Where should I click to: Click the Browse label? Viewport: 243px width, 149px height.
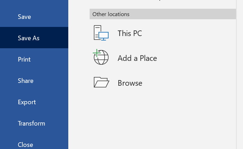pyautogui.click(x=130, y=83)
